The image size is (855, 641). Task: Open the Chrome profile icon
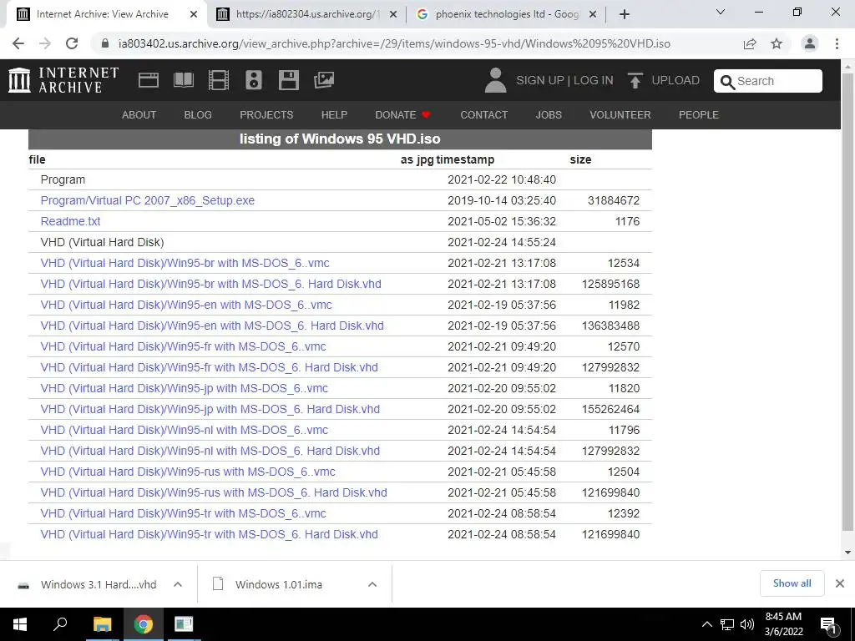[810, 43]
